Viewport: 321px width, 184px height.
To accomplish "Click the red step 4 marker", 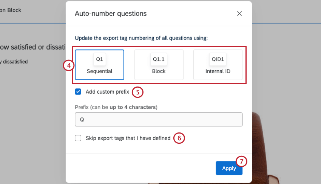I will tap(68, 65).
